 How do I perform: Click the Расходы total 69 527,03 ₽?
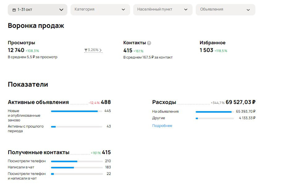coord(241,102)
